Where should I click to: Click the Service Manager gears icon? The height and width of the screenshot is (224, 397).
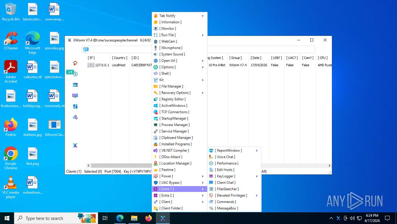(156, 131)
